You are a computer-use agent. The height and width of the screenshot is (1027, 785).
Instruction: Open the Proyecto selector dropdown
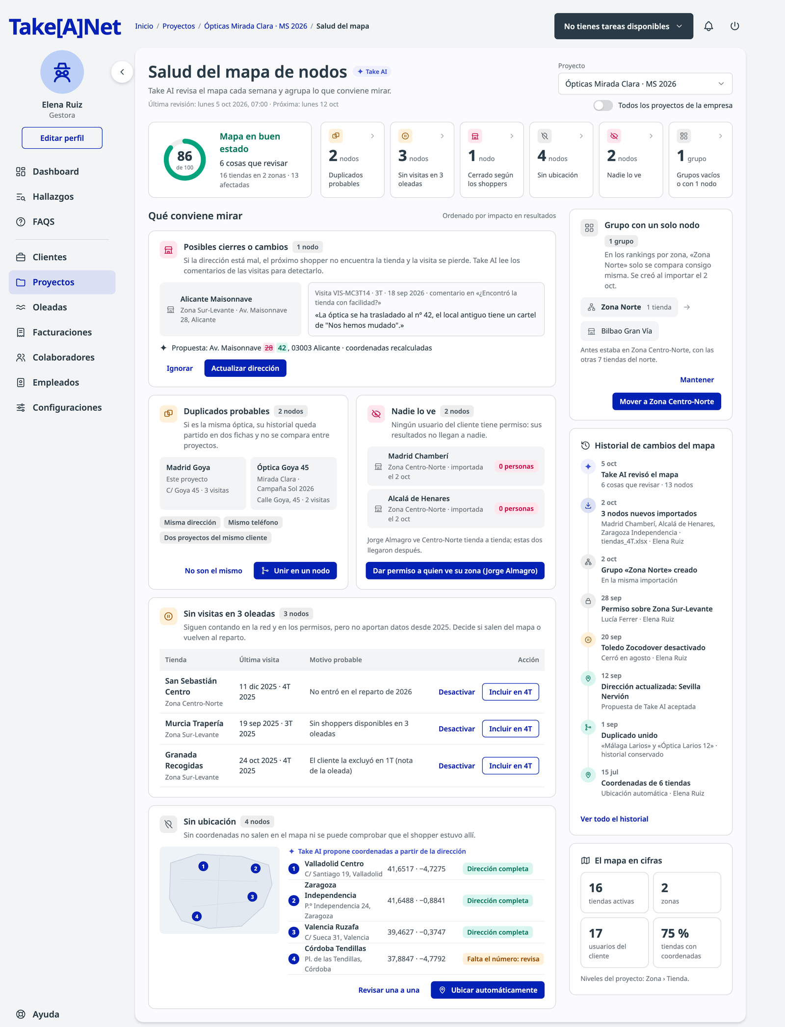point(645,84)
